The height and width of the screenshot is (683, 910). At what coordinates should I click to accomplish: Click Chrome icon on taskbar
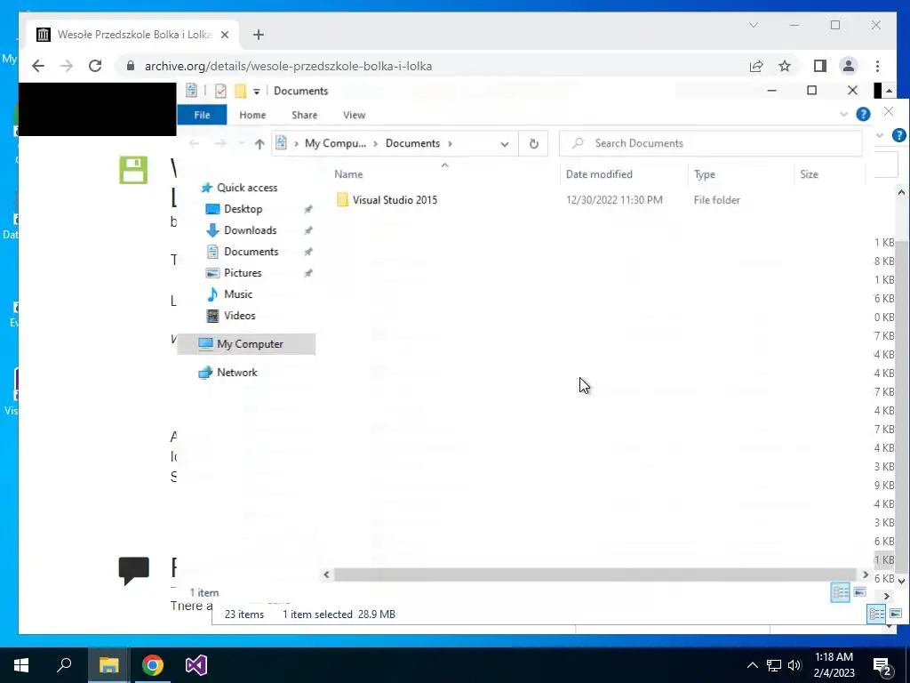click(x=153, y=665)
